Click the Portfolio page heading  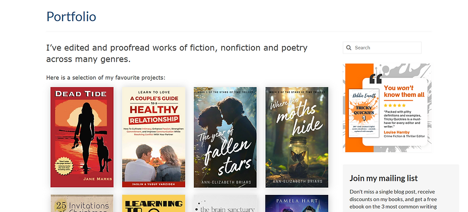[x=71, y=16]
